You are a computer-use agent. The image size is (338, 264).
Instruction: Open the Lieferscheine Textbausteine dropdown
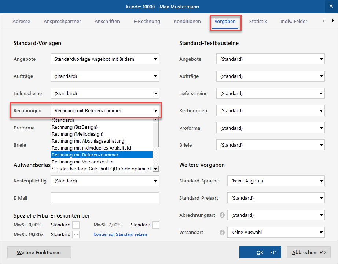point(321,94)
